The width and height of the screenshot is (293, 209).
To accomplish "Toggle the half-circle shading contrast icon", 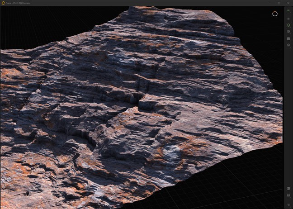I will (x=288, y=32).
